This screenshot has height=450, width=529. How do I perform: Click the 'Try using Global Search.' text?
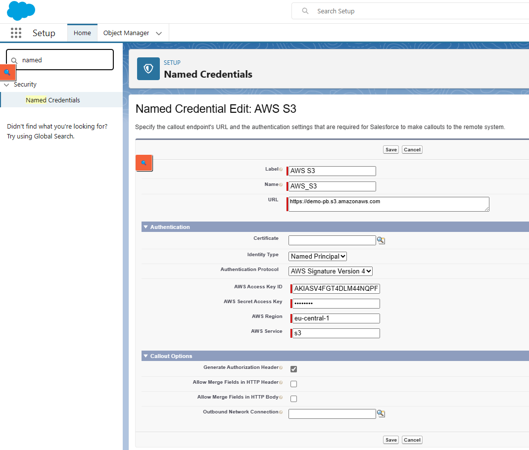(41, 136)
